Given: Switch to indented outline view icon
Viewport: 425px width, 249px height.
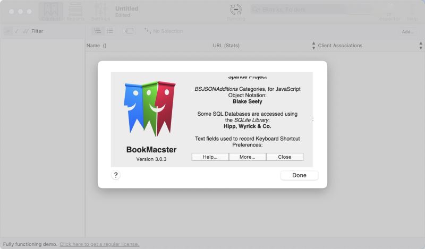Looking at the screenshot, I should (x=97, y=31).
